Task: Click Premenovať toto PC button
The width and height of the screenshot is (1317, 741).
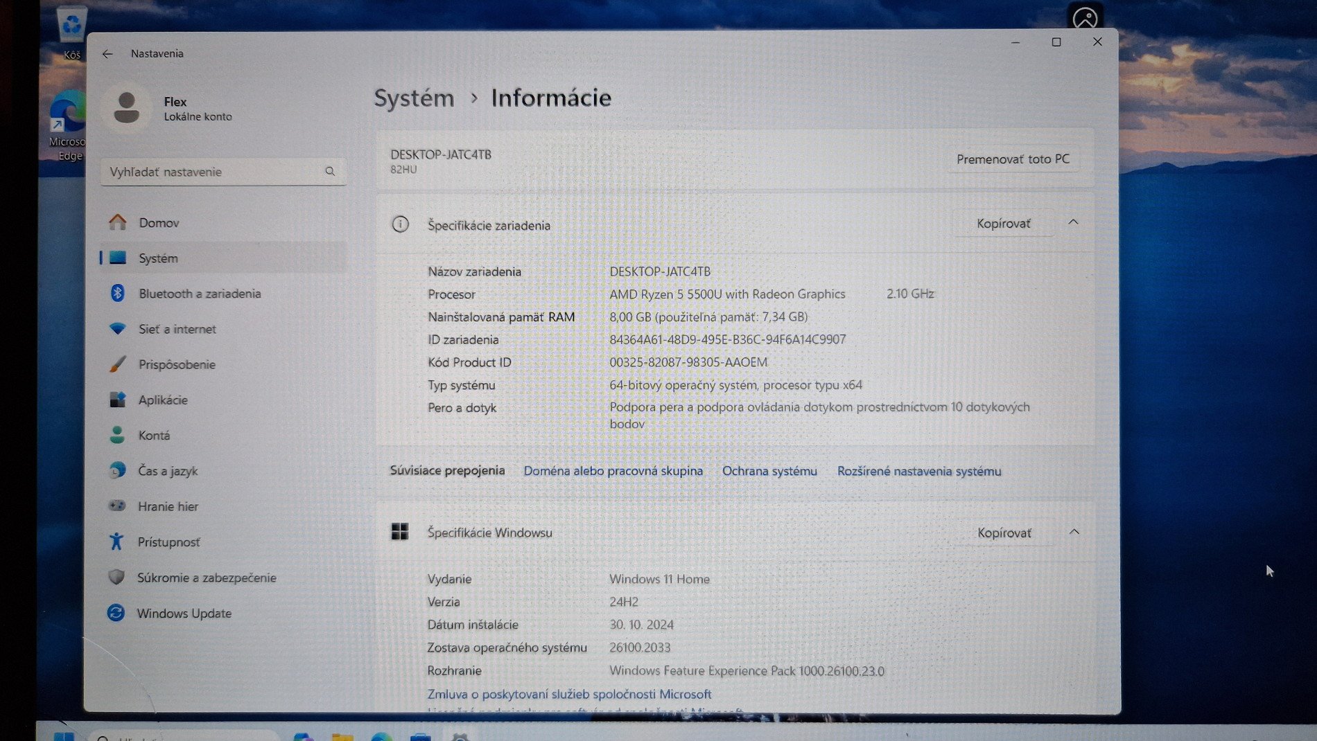Action: coord(1013,159)
